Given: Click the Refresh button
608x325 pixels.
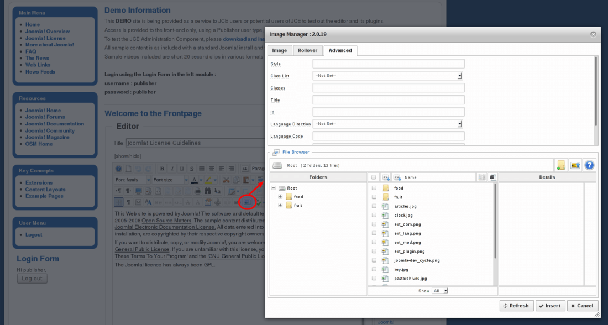Looking at the screenshot, I should 516,306.
